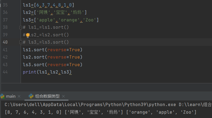Click line number 41 in gutter
Screen dimensions: 212x118
5,50
